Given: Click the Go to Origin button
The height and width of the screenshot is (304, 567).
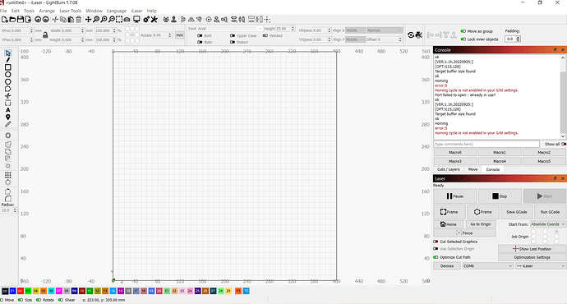Looking at the screenshot, I should (x=481, y=224).
